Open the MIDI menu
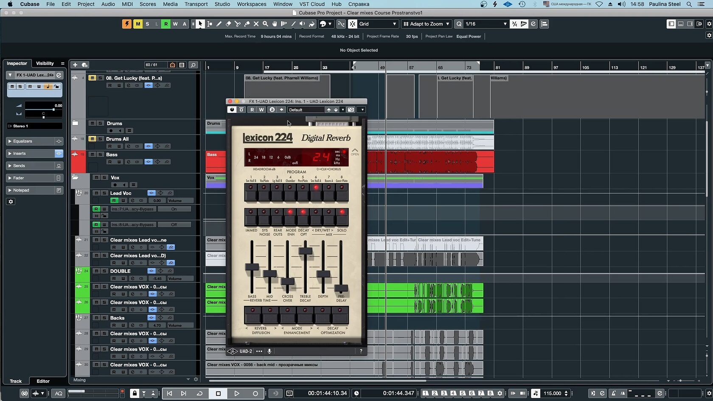 tap(127, 4)
